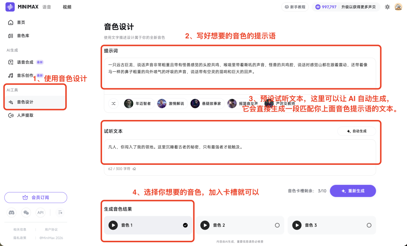This screenshot has width=407, height=246.
Task: Click the WeChat icon at bottom left
Action: point(26,212)
